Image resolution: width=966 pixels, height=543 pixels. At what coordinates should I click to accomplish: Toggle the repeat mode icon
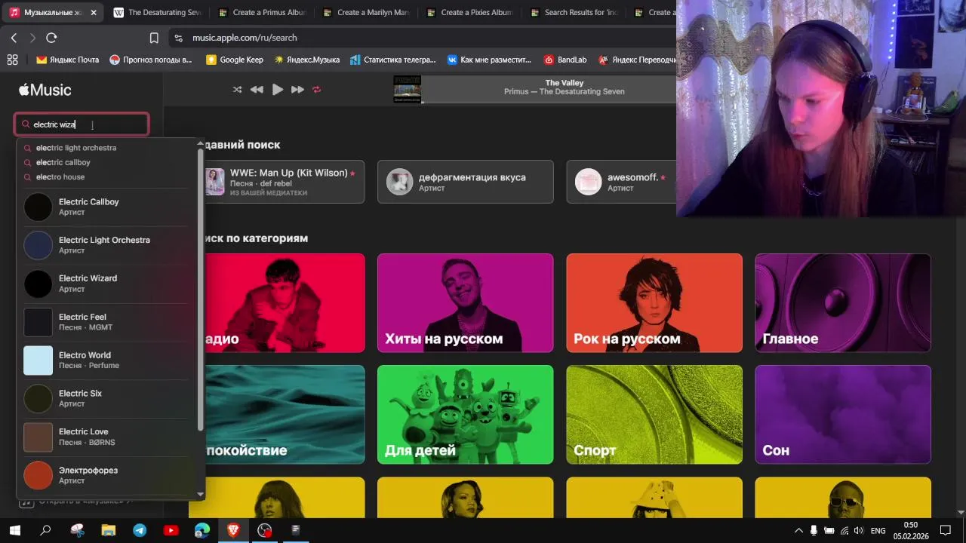pyautogui.click(x=316, y=90)
